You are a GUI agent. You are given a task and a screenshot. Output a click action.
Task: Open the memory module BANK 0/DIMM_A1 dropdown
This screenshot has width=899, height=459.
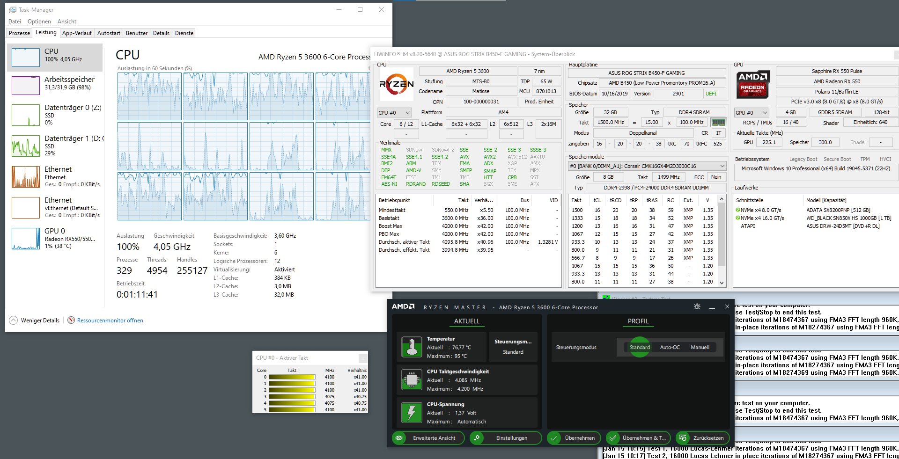[647, 166]
